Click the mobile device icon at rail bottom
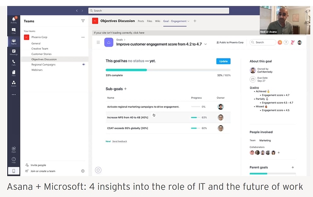The width and height of the screenshot is (313, 197). 14,171
